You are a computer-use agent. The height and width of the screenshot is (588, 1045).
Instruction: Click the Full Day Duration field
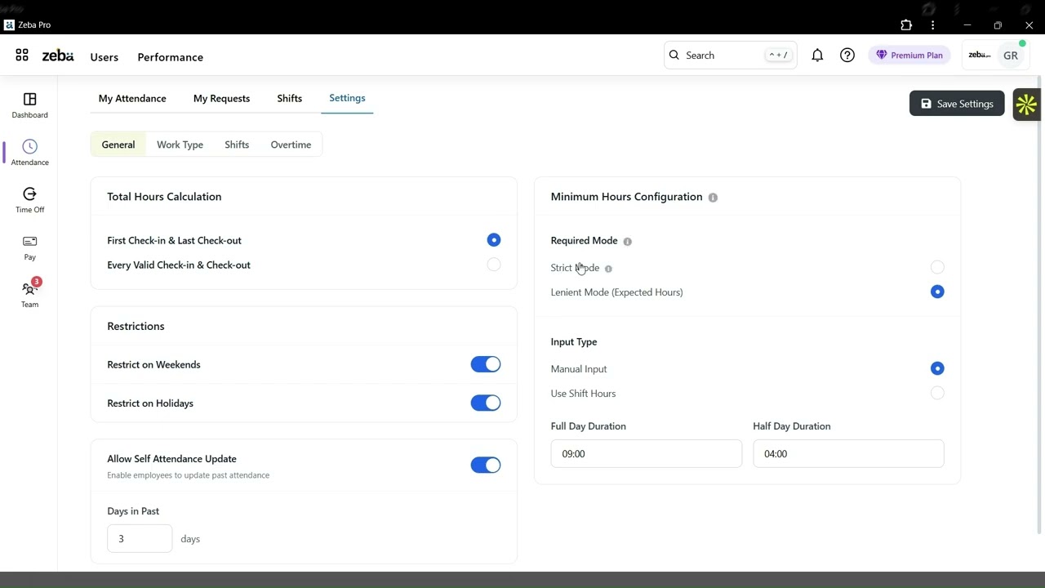[x=647, y=454]
